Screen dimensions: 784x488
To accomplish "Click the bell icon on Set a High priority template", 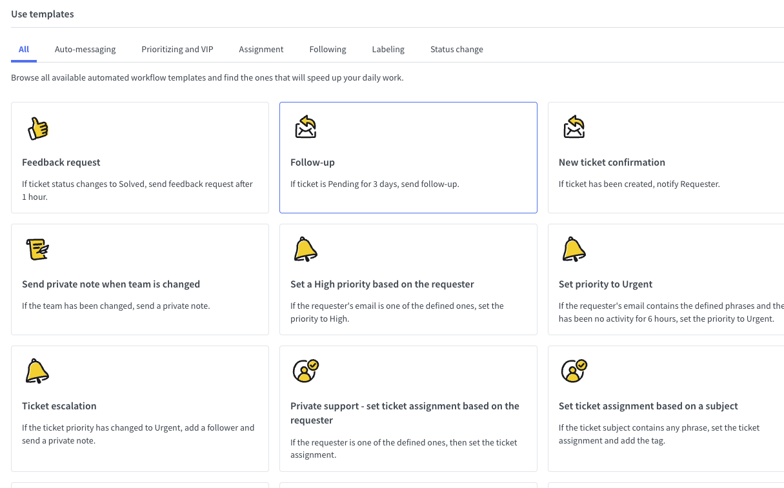I will click(305, 249).
